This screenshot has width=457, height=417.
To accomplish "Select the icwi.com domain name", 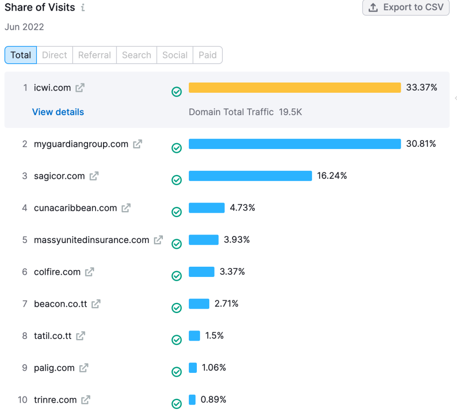I will pos(53,88).
